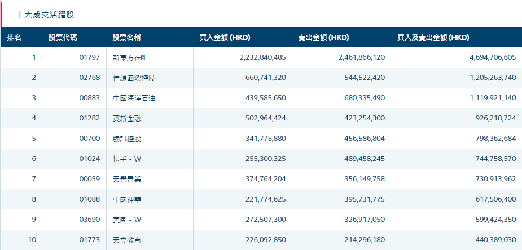Click sell amount 395,731,775
This screenshot has width=522, height=250.
click(365, 199)
